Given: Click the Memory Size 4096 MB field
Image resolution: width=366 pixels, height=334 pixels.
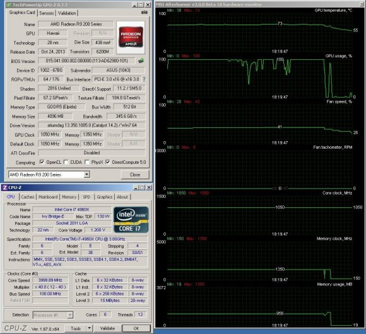Looking at the screenshot, I should 56,116.
